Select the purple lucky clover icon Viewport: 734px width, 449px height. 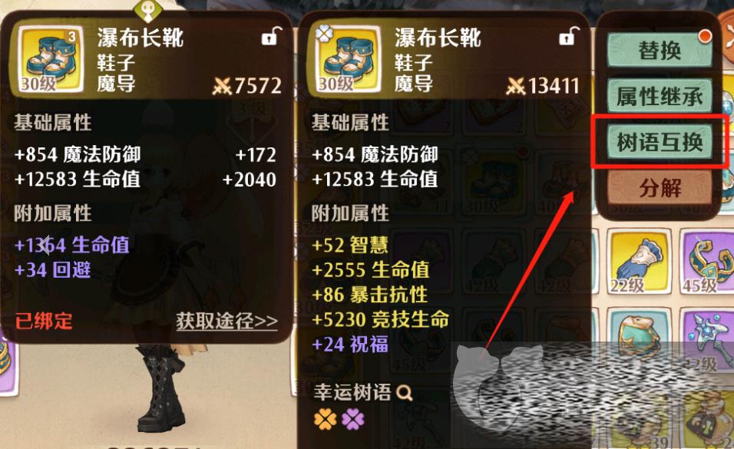tap(353, 419)
